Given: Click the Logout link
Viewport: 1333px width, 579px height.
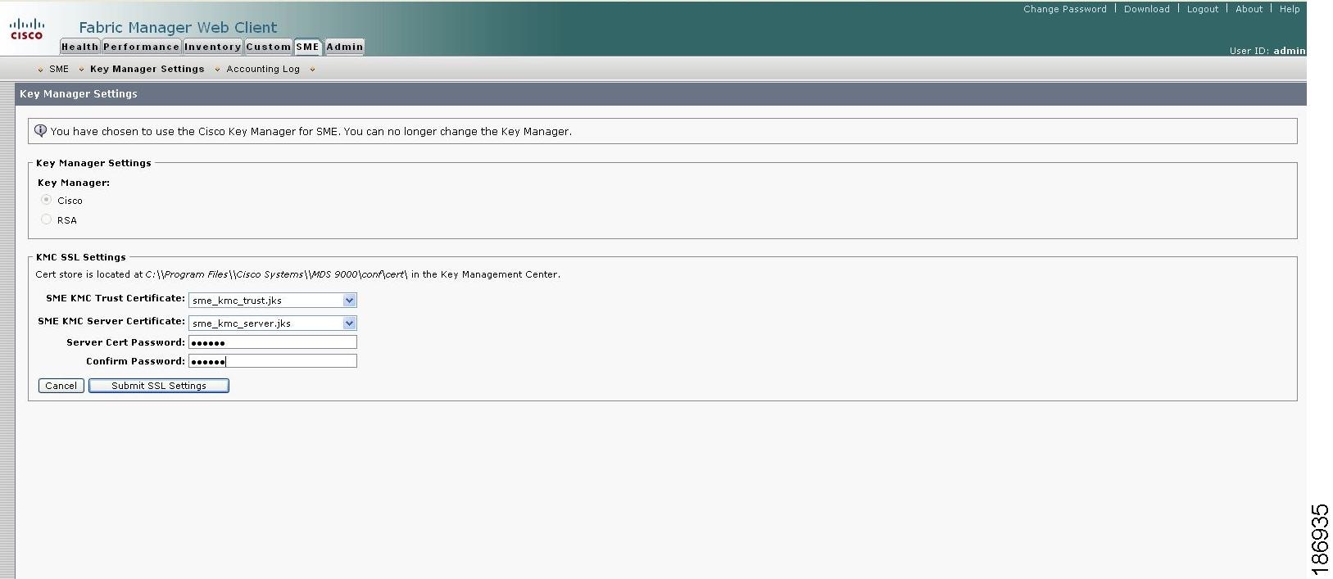Looking at the screenshot, I should [x=1202, y=9].
